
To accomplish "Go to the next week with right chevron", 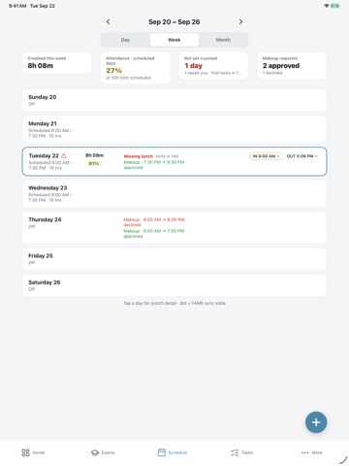I will pos(240,21).
